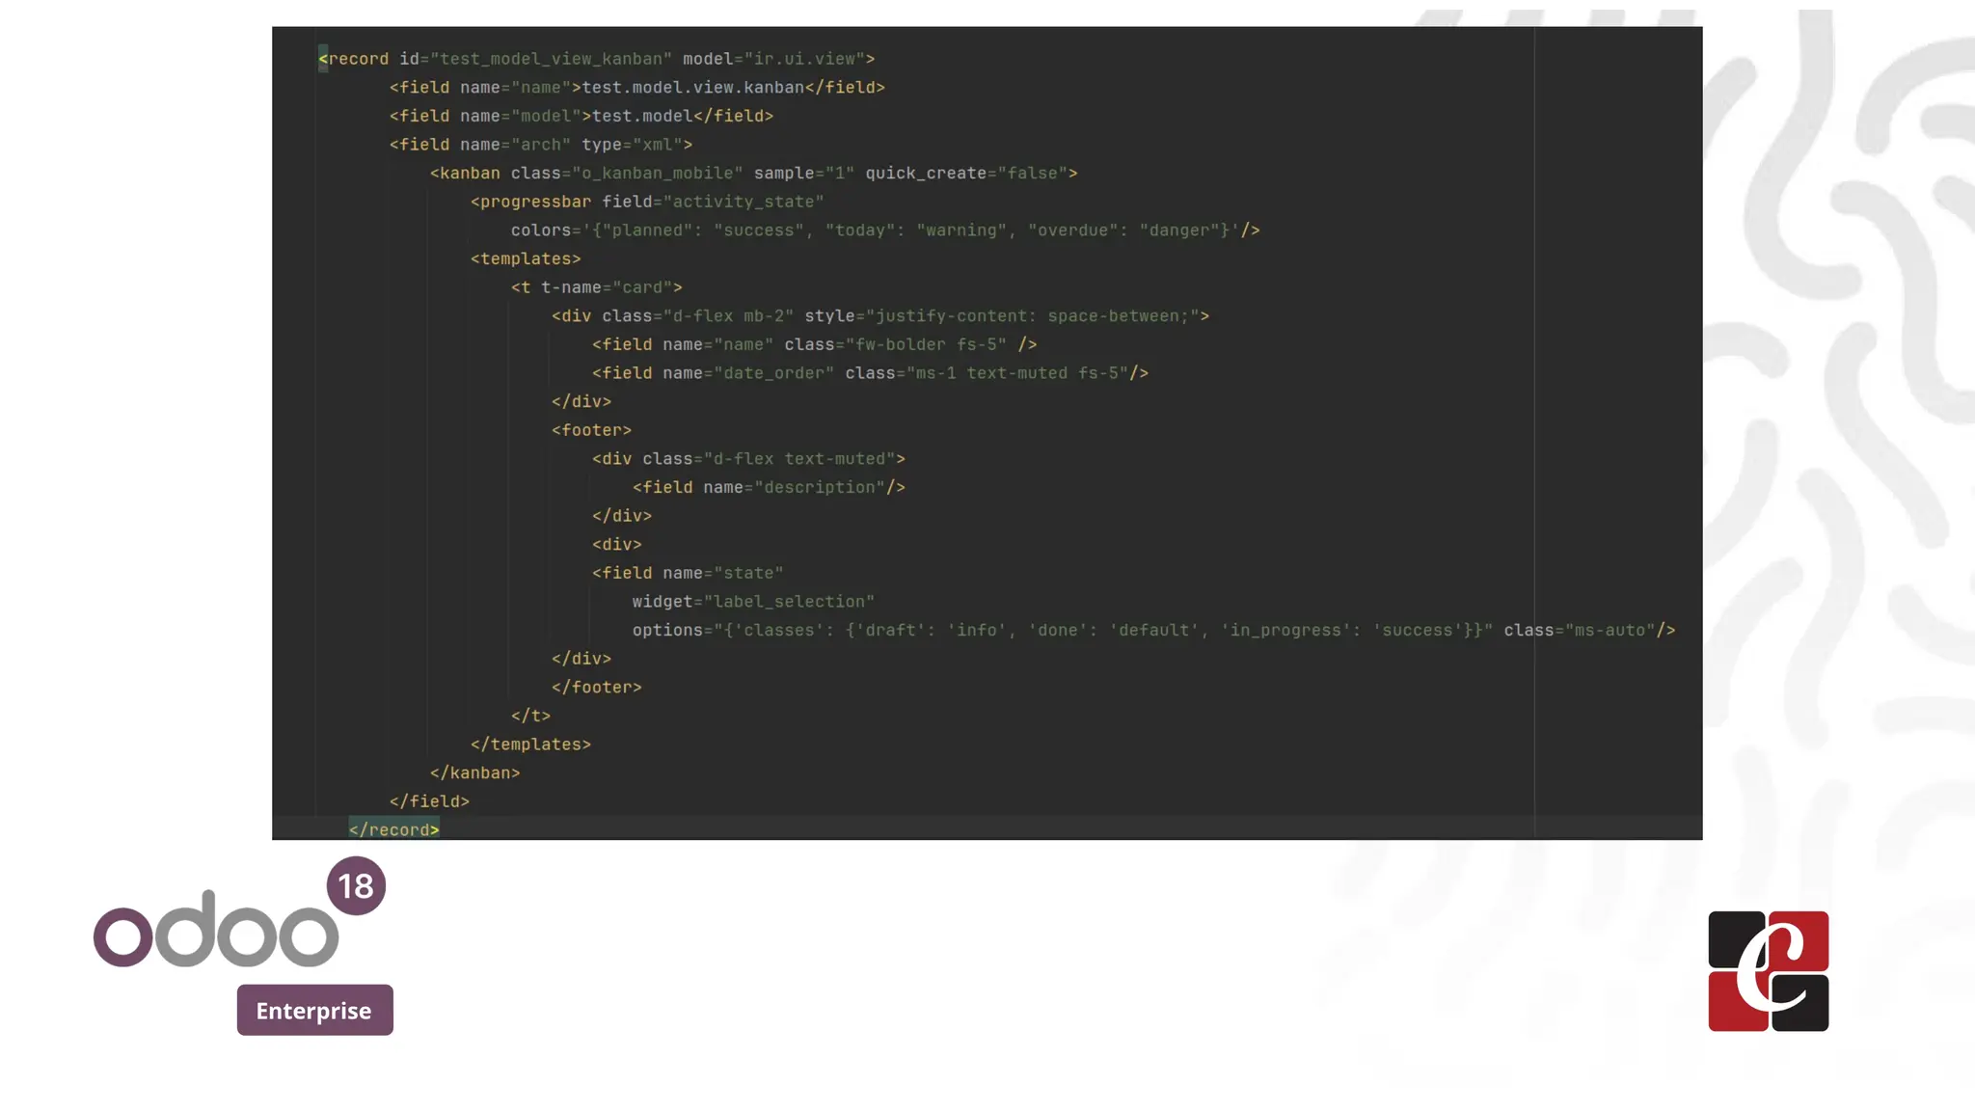1975x1111 pixels.
Task: Click the red and black C logo
Action: [x=1768, y=971]
